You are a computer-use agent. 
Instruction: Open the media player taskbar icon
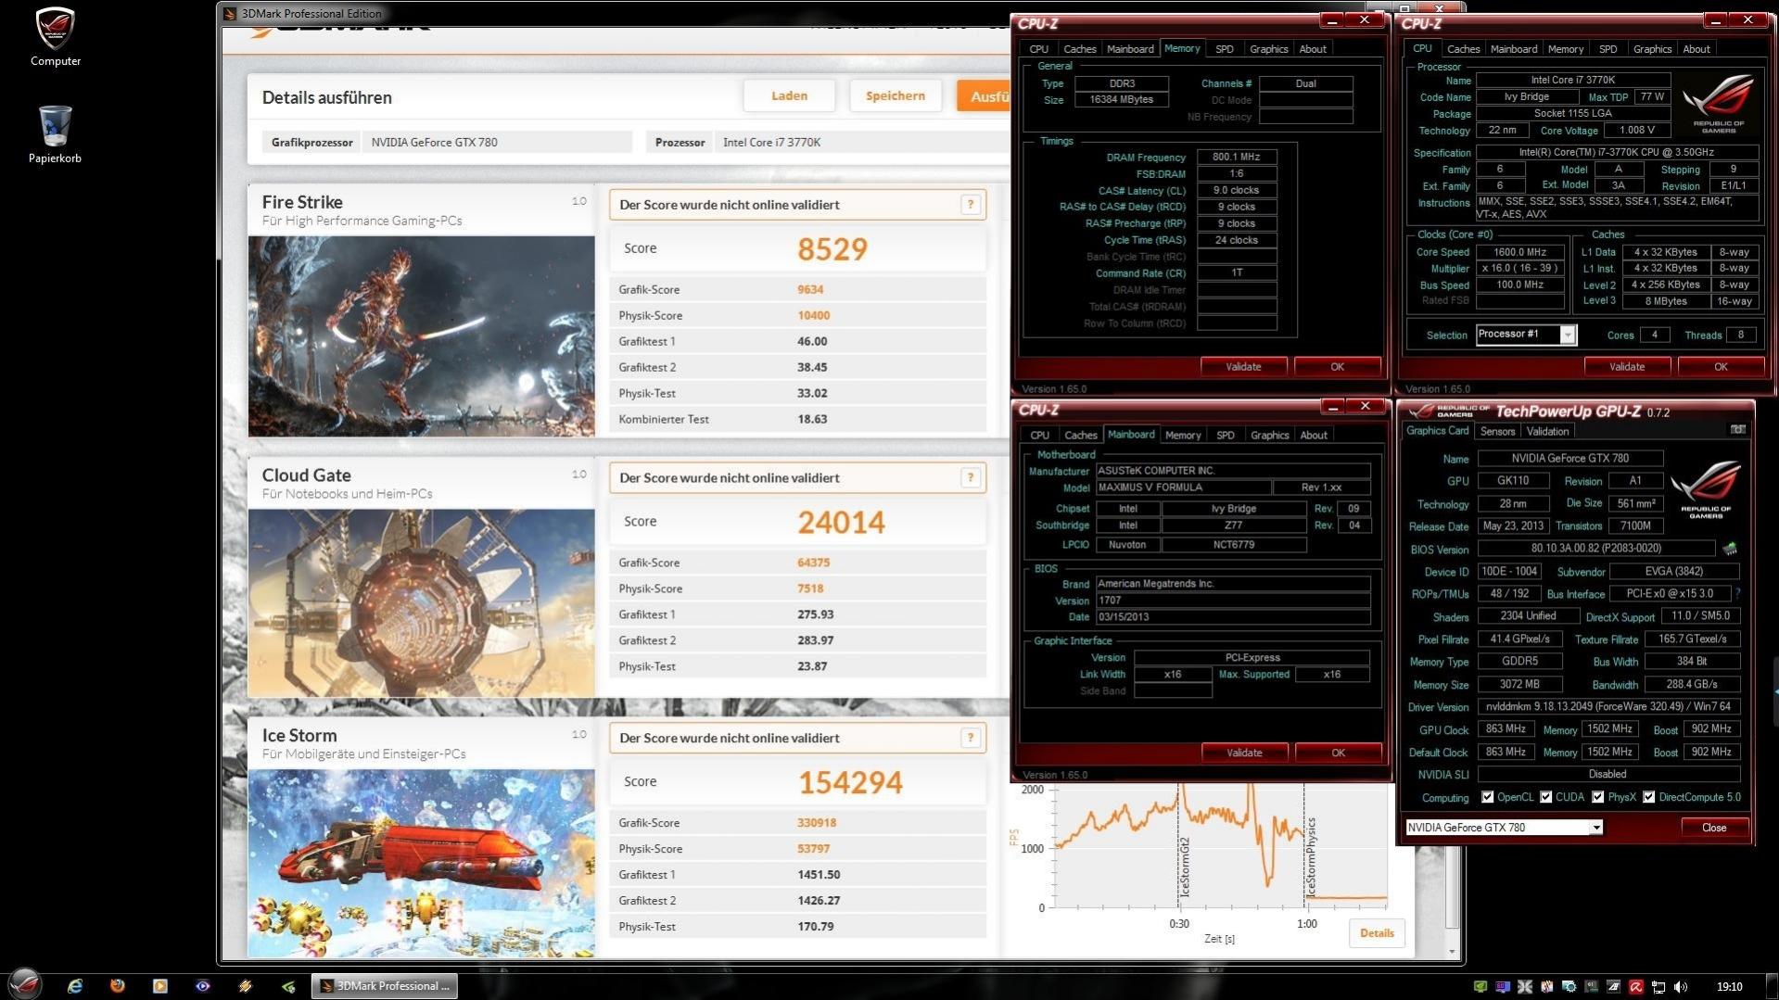(160, 986)
